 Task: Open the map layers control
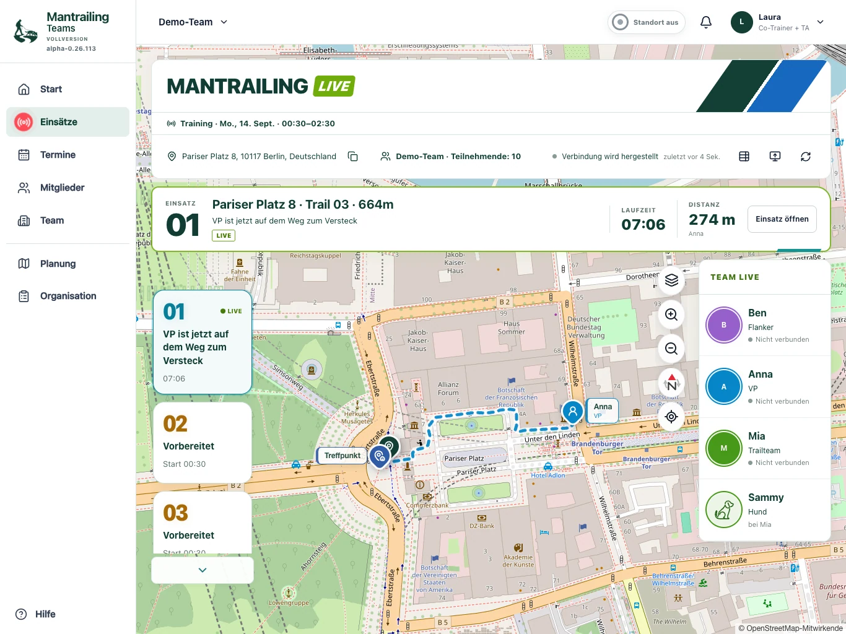coord(671,280)
